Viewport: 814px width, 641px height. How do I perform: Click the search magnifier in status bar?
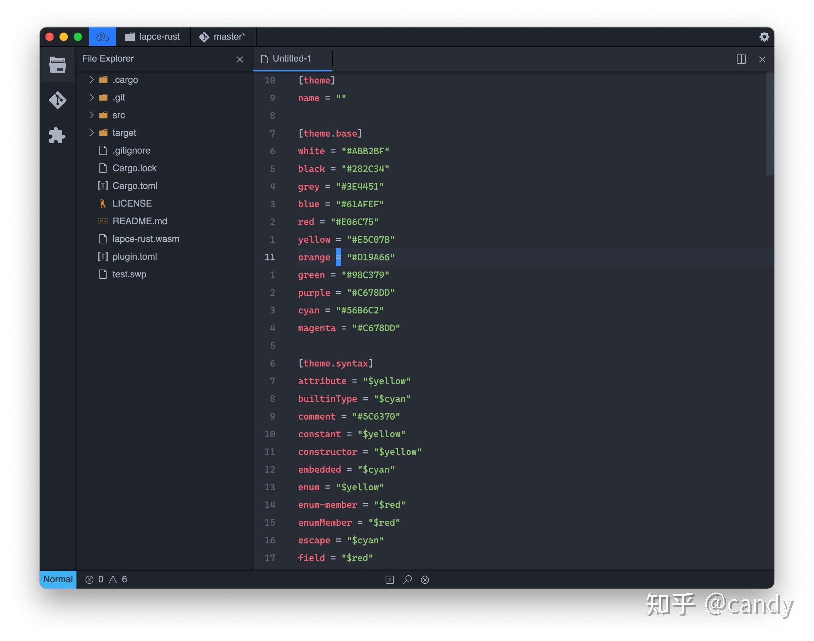click(x=407, y=579)
